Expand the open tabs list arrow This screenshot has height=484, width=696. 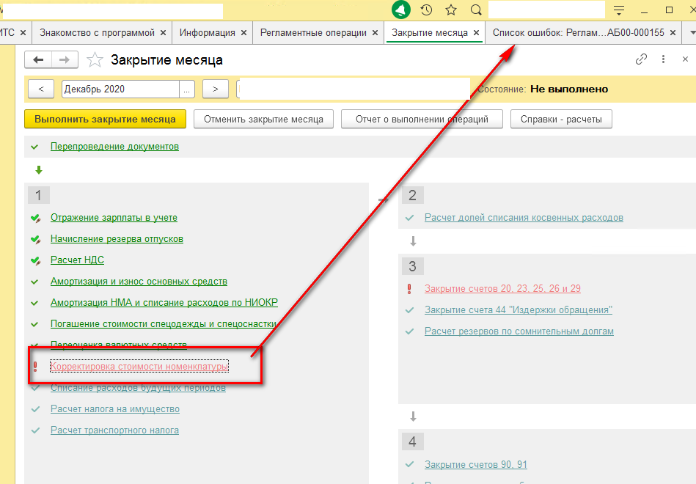click(690, 33)
